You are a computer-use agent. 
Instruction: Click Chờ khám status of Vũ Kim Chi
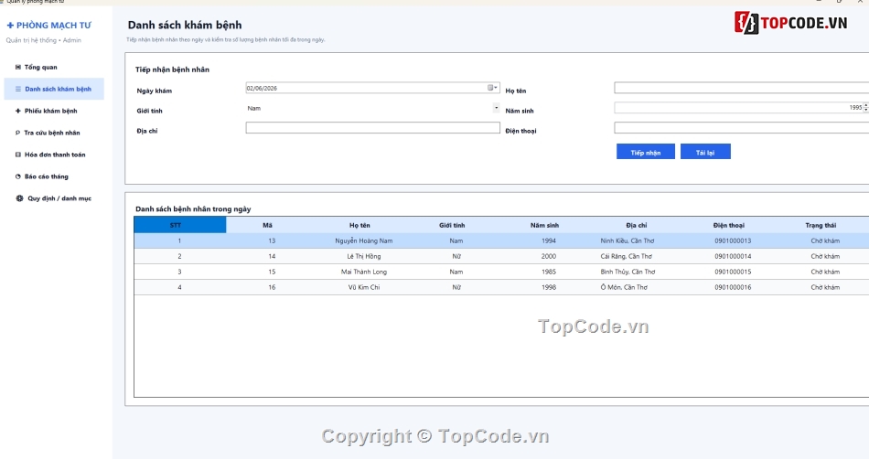coord(825,287)
